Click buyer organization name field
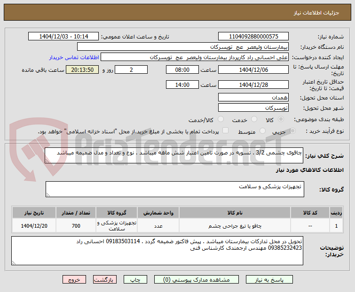Screen dimensions: 355x292 (x=183, y=47)
